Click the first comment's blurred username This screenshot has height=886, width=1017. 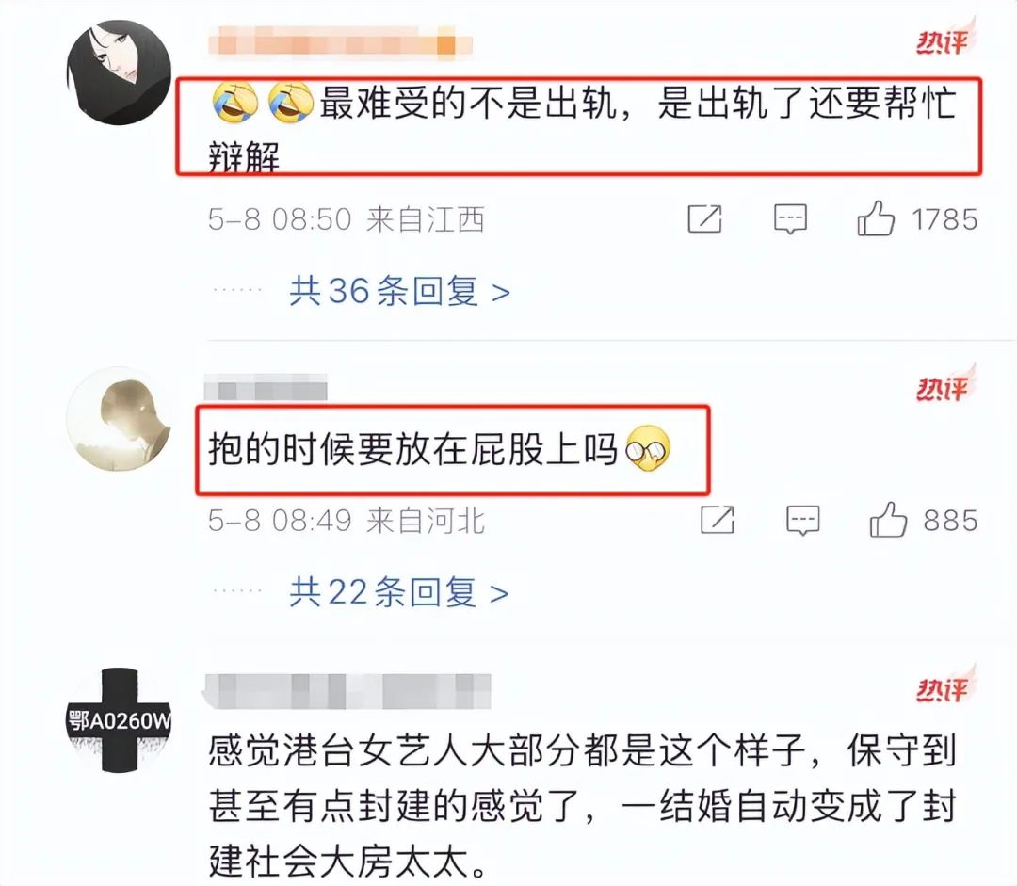click(341, 40)
